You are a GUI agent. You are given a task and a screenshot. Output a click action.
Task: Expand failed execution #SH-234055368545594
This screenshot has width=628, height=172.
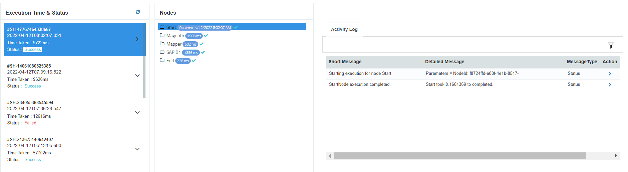[x=137, y=112]
